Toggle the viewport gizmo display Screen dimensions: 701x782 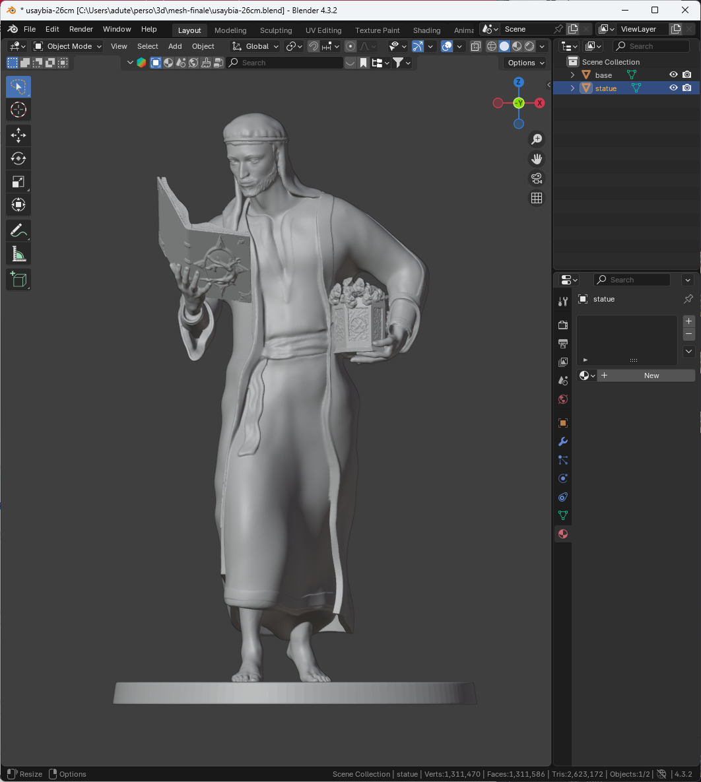coord(418,46)
